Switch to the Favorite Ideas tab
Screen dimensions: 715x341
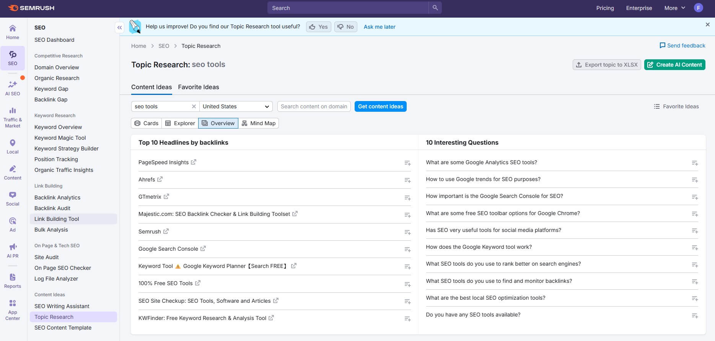click(x=199, y=87)
